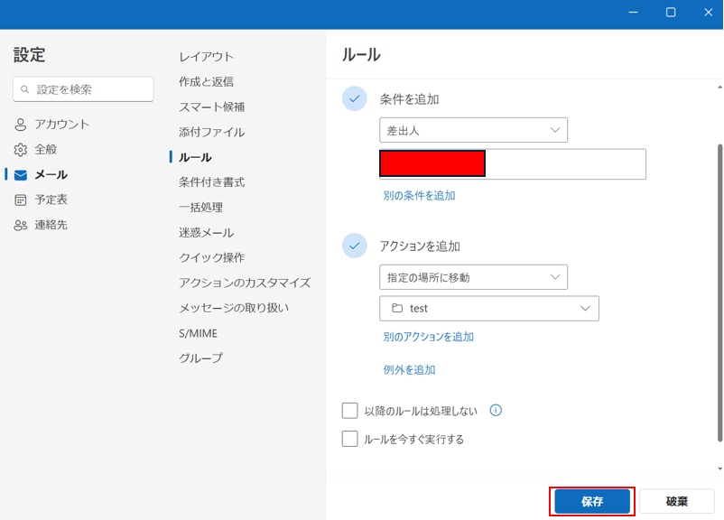Click the scrollbar down arrow
This screenshot has height=520, width=724.
(719, 469)
